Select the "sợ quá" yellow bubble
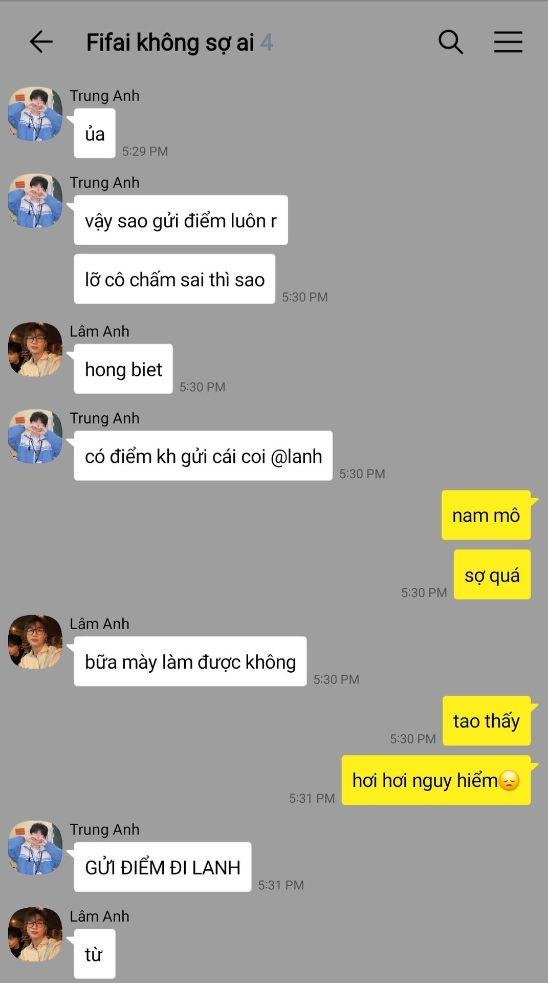The image size is (548, 983). (492, 574)
